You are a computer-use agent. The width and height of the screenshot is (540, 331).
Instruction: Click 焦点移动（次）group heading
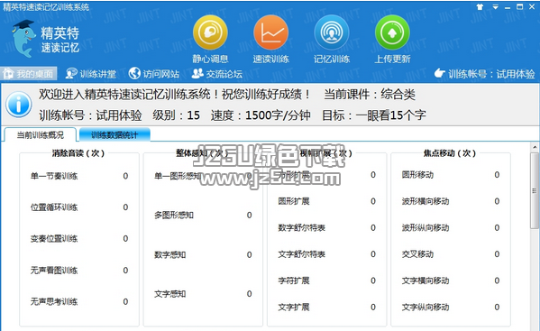tap(450, 153)
